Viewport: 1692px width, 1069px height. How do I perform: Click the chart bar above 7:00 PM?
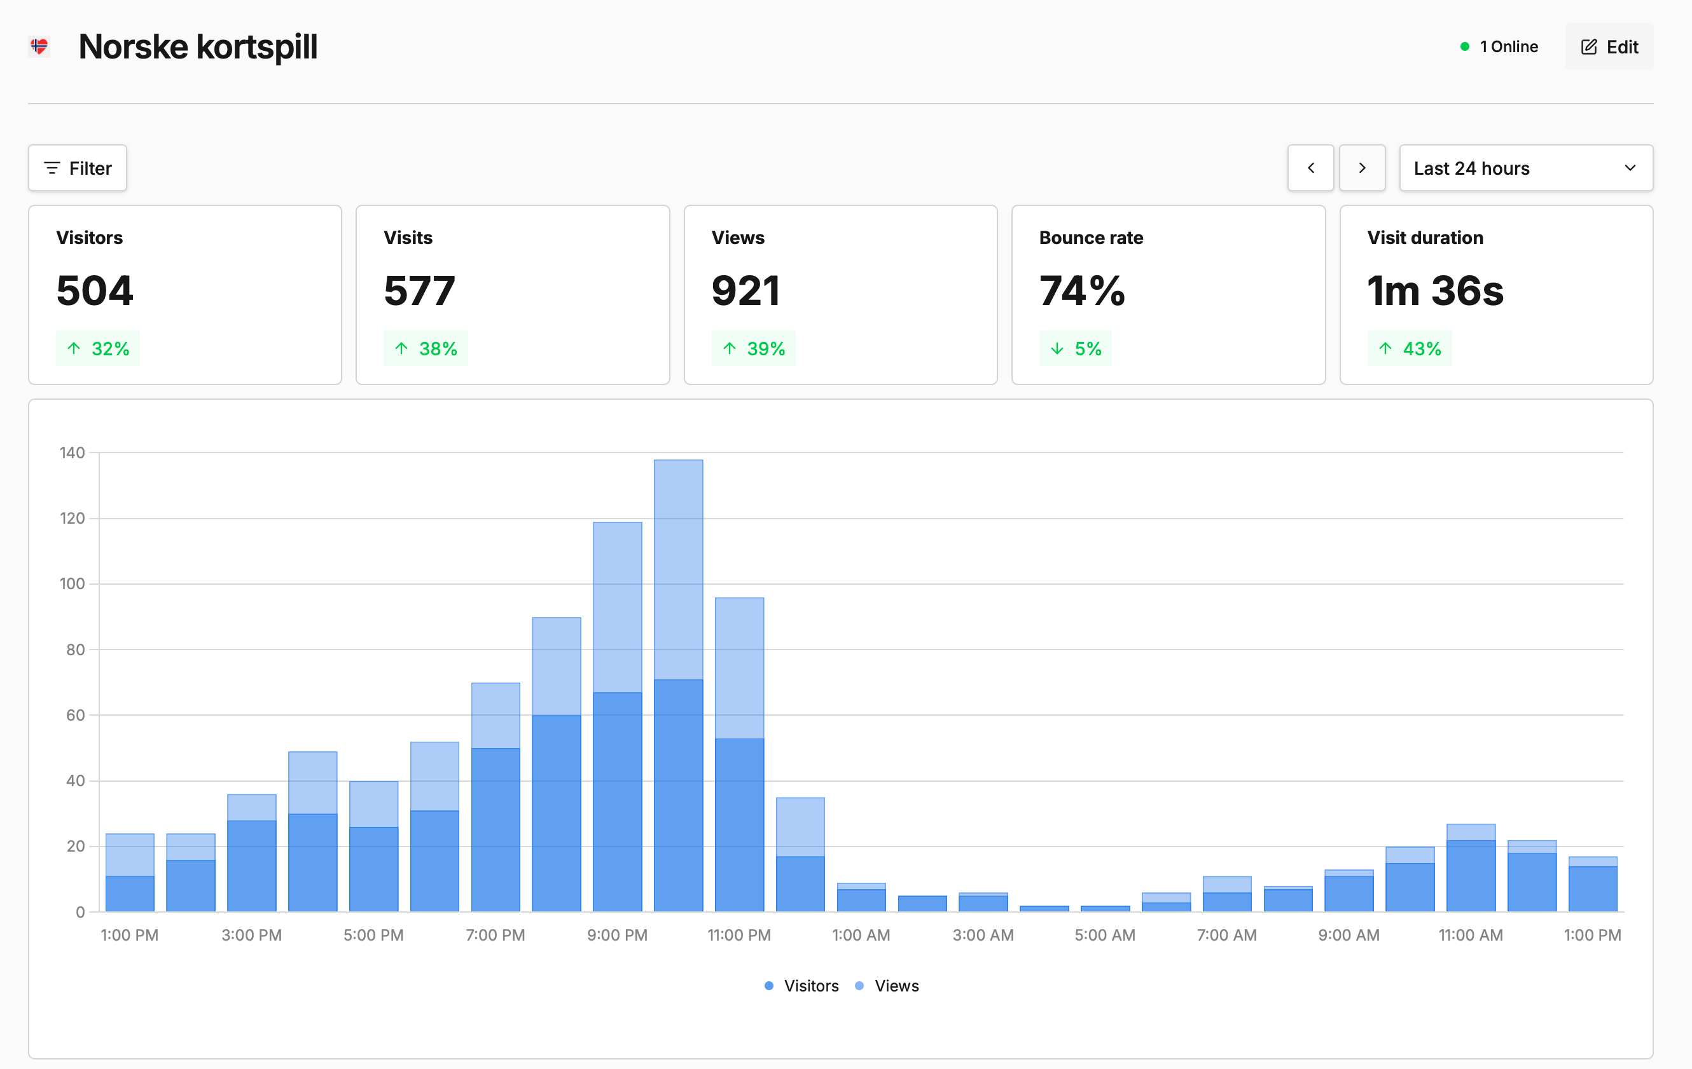click(x=496, y=798)
